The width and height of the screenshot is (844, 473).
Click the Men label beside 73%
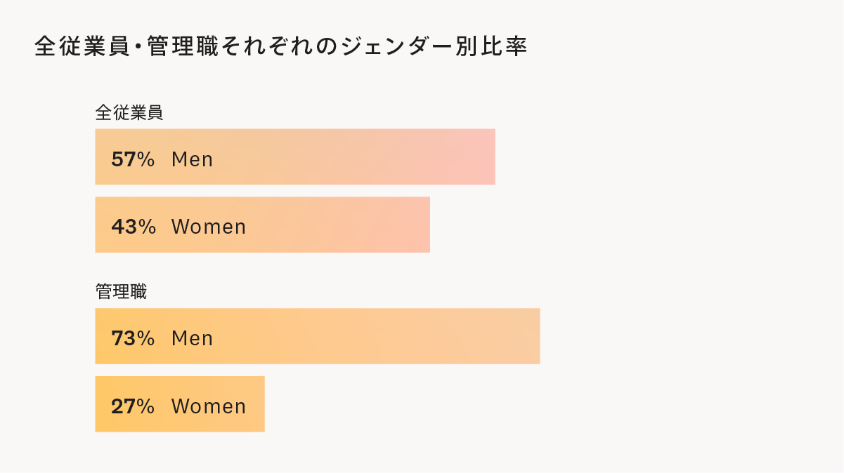coord(192,338)
